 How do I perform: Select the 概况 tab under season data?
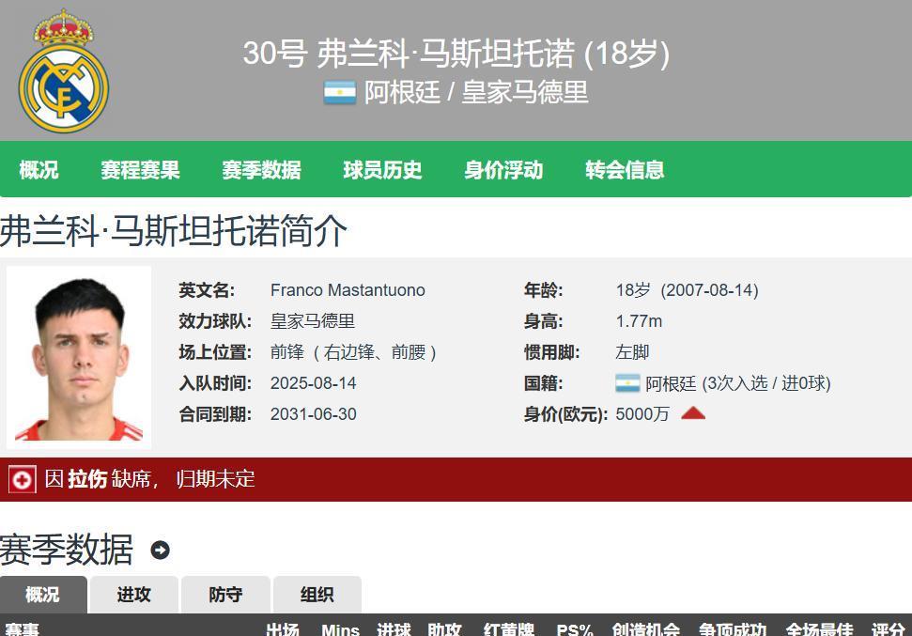click(x=43, y=595)
